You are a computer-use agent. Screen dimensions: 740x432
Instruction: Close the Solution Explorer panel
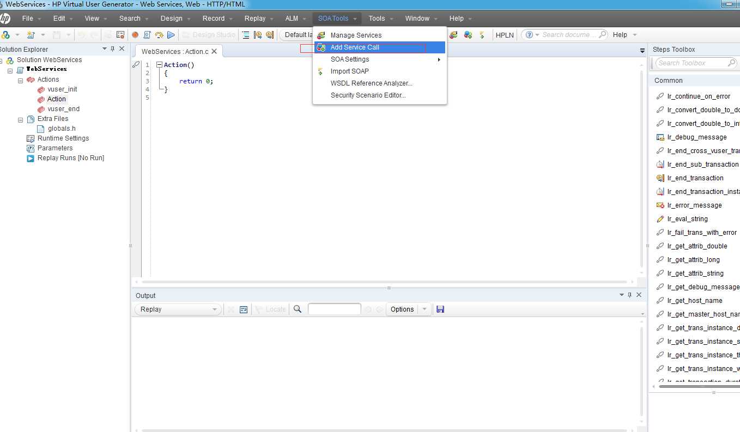coord(122,49)
